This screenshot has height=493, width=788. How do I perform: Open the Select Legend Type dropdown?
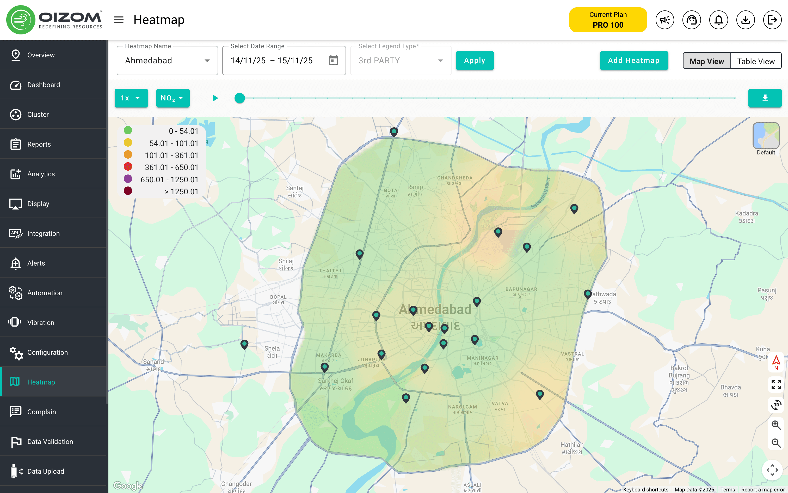pos(401,60)
